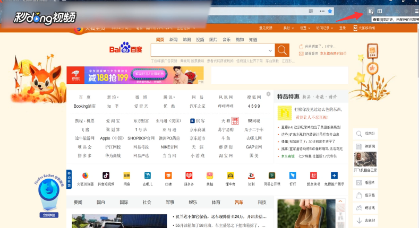
Task: Select the 地图 search tab
Action: click(187, 40)
